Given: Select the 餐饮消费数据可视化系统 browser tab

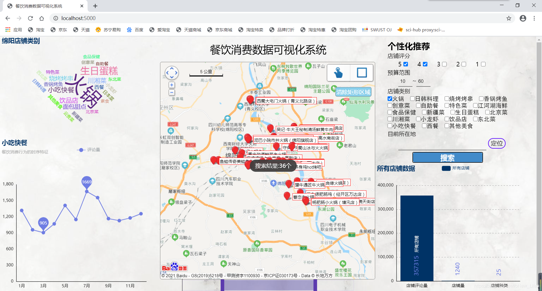Looking at the screenshot, I should tap(45, 6).
